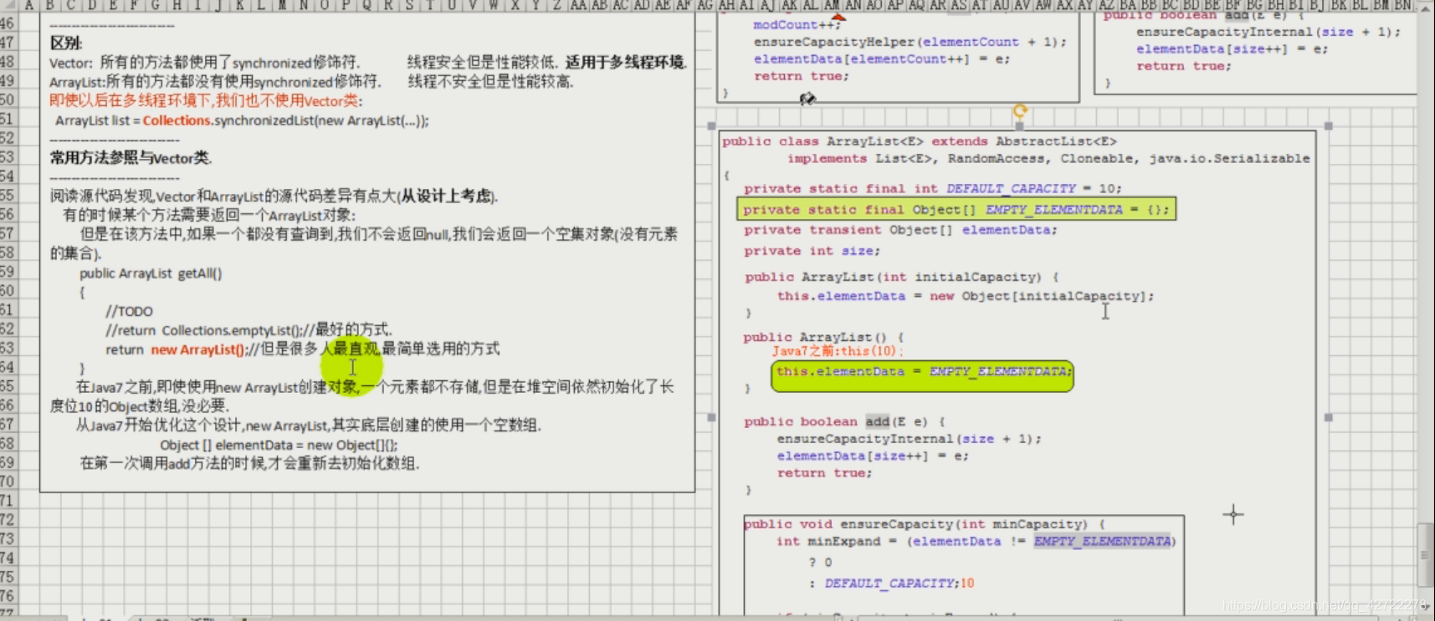Click 'this.elementData = new Object[initialCapacity];'
The image size is (1435, 621).
pos(966,296)
